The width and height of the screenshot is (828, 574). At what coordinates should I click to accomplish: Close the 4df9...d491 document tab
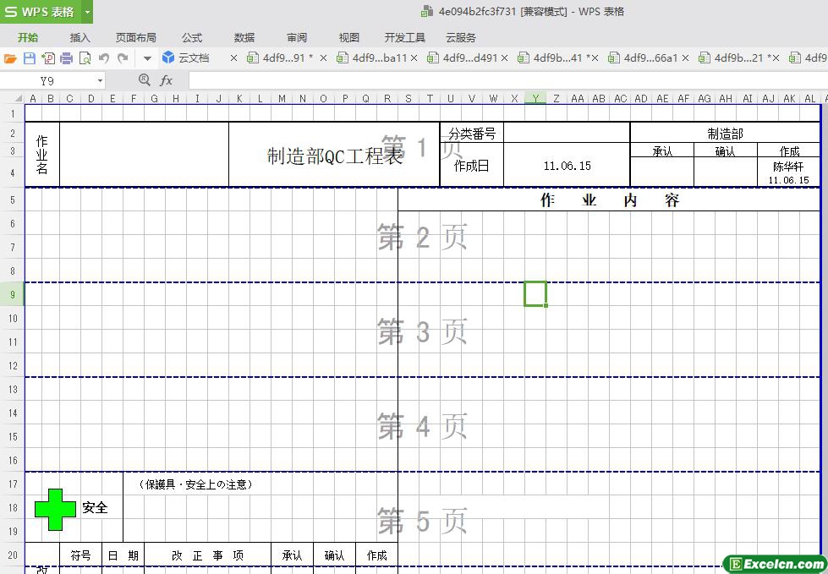tap(505, 58)
